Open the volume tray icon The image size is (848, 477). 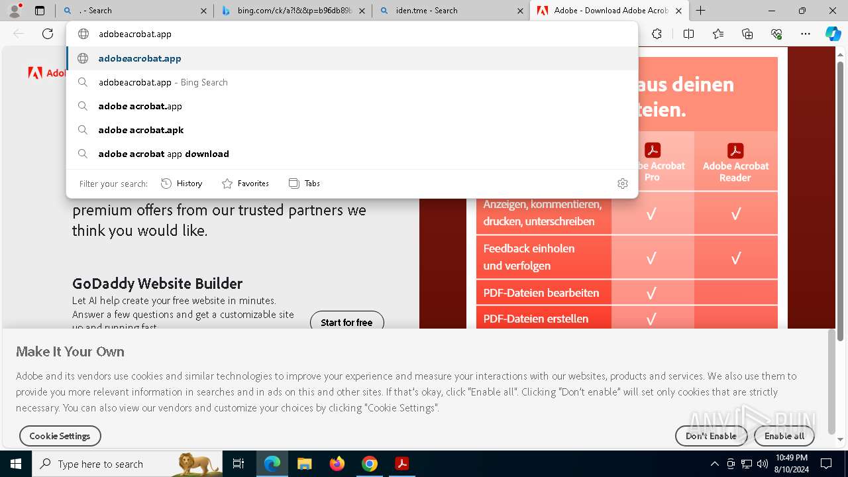click(x=762, y=464)
